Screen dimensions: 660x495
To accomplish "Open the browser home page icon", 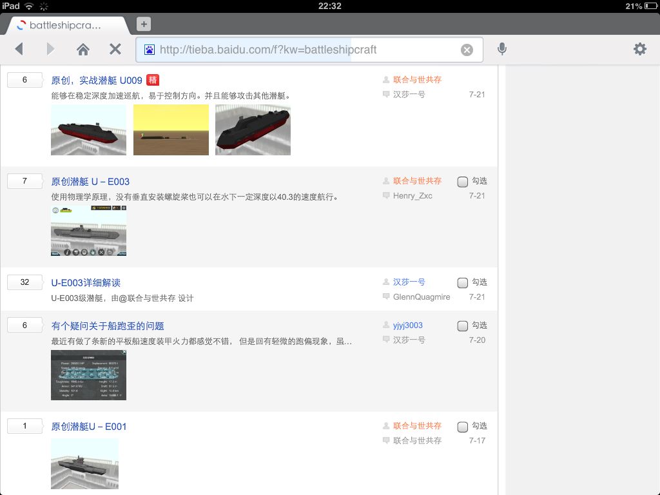I will 83,50.
